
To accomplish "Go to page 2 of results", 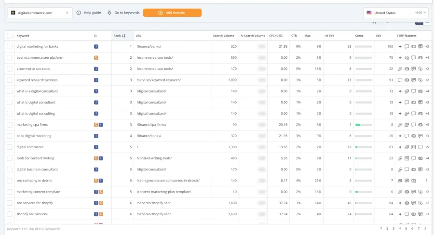I will (387, 228).
